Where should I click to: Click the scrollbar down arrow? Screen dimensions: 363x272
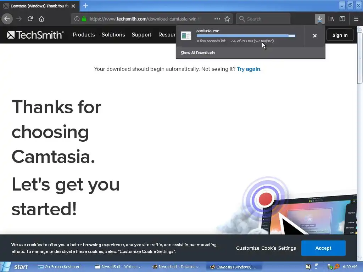tap(360, 258)
